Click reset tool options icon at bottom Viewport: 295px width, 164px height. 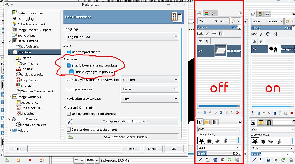point(42,160)
